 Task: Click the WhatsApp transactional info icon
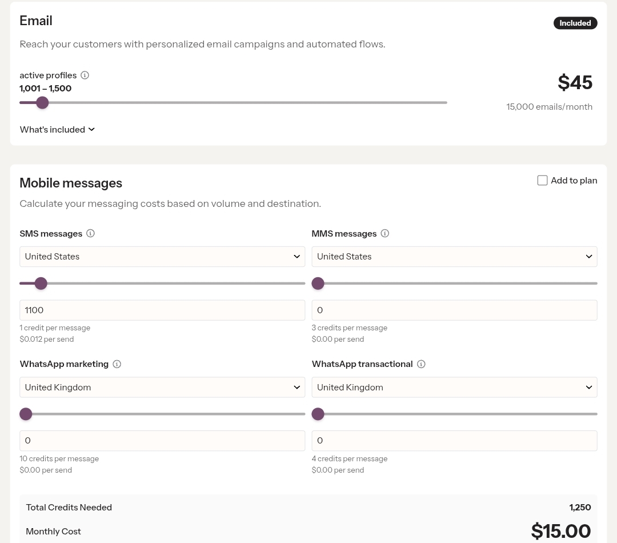(421, 364)
